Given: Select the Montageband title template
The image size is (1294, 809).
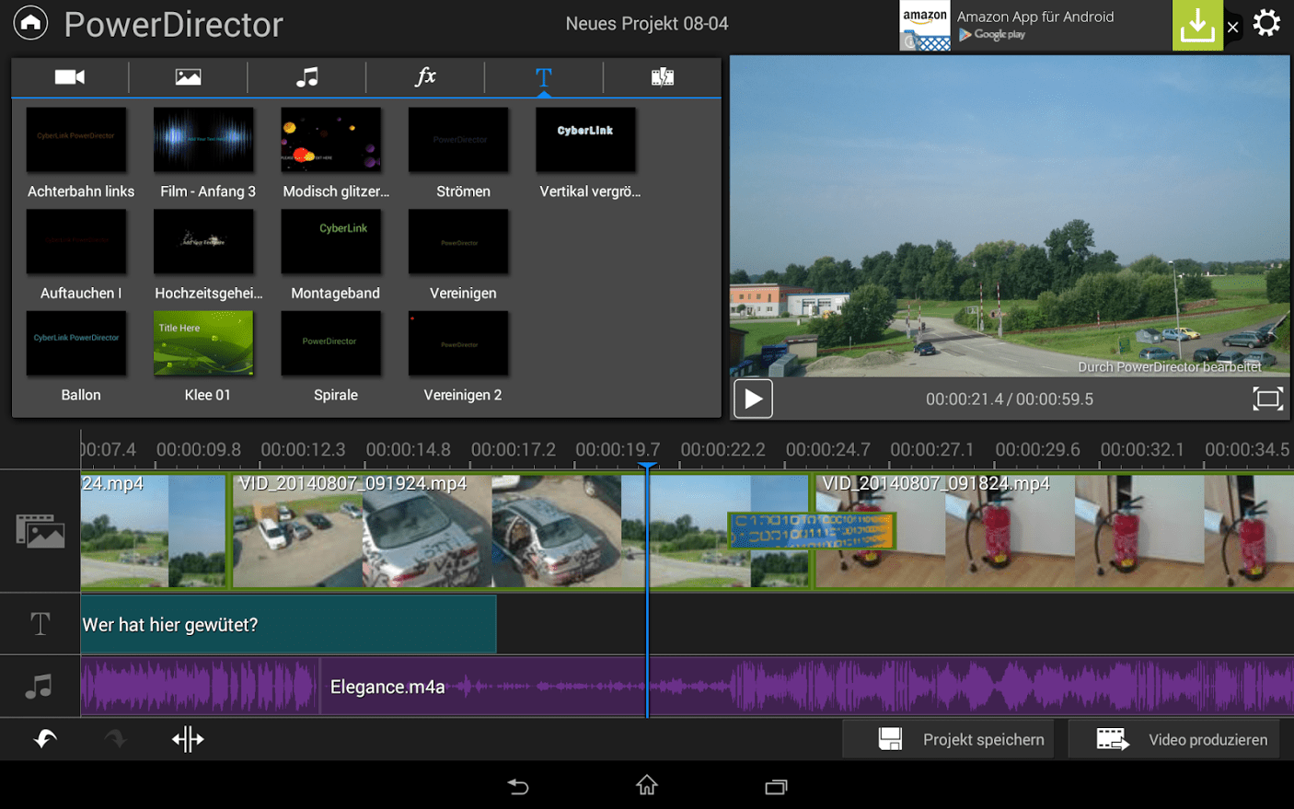Looking at the screenshot, I should click(x=331, y=241).
